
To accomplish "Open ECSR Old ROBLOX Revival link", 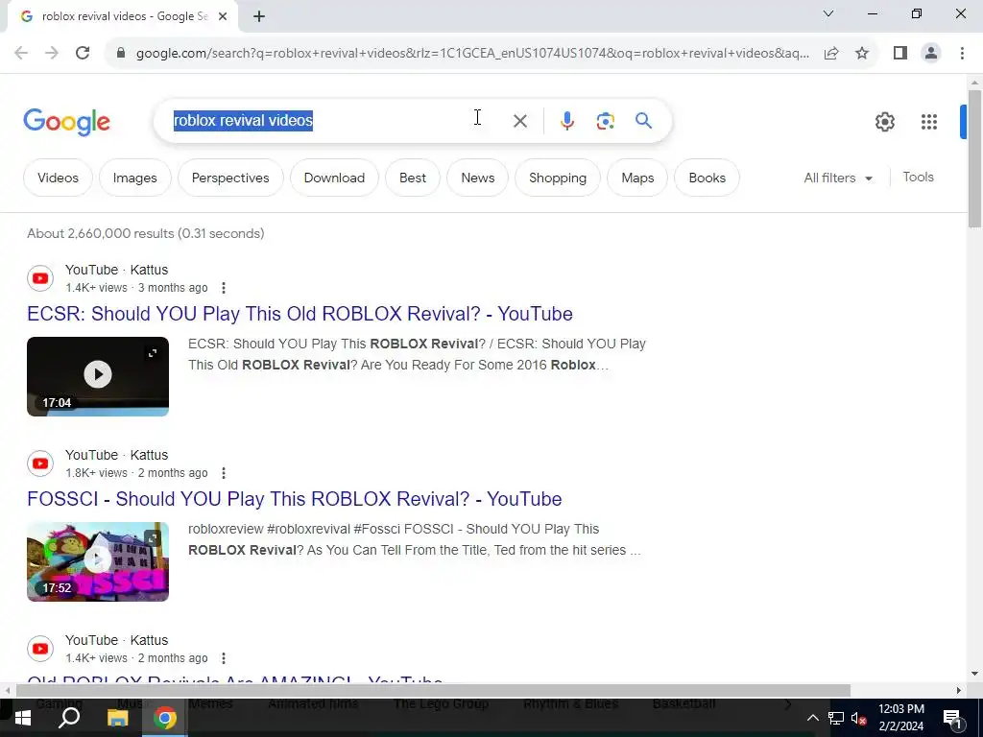I will click(300, 314).
